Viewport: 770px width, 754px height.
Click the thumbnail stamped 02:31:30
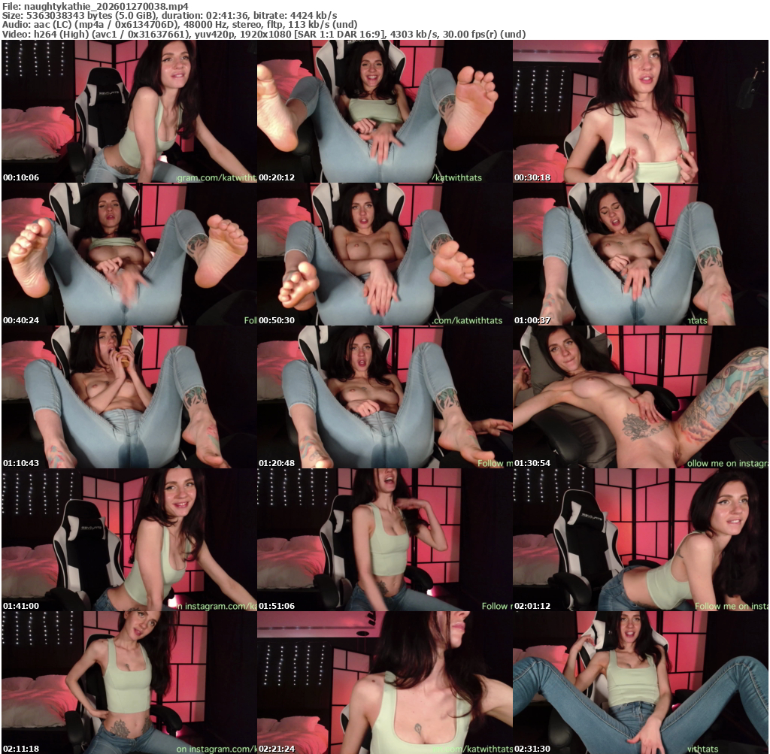640,683
